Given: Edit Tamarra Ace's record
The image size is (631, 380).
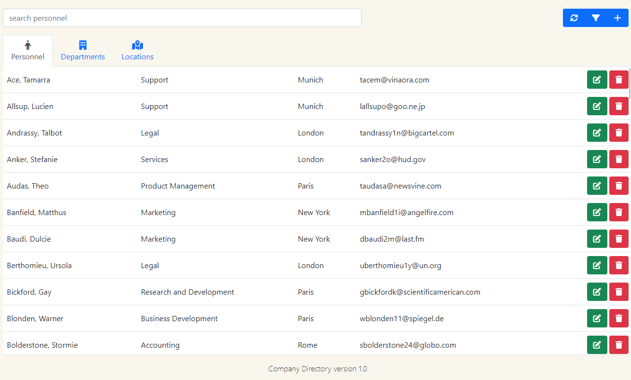Looking at the screenshot, I should pos(597,80).
